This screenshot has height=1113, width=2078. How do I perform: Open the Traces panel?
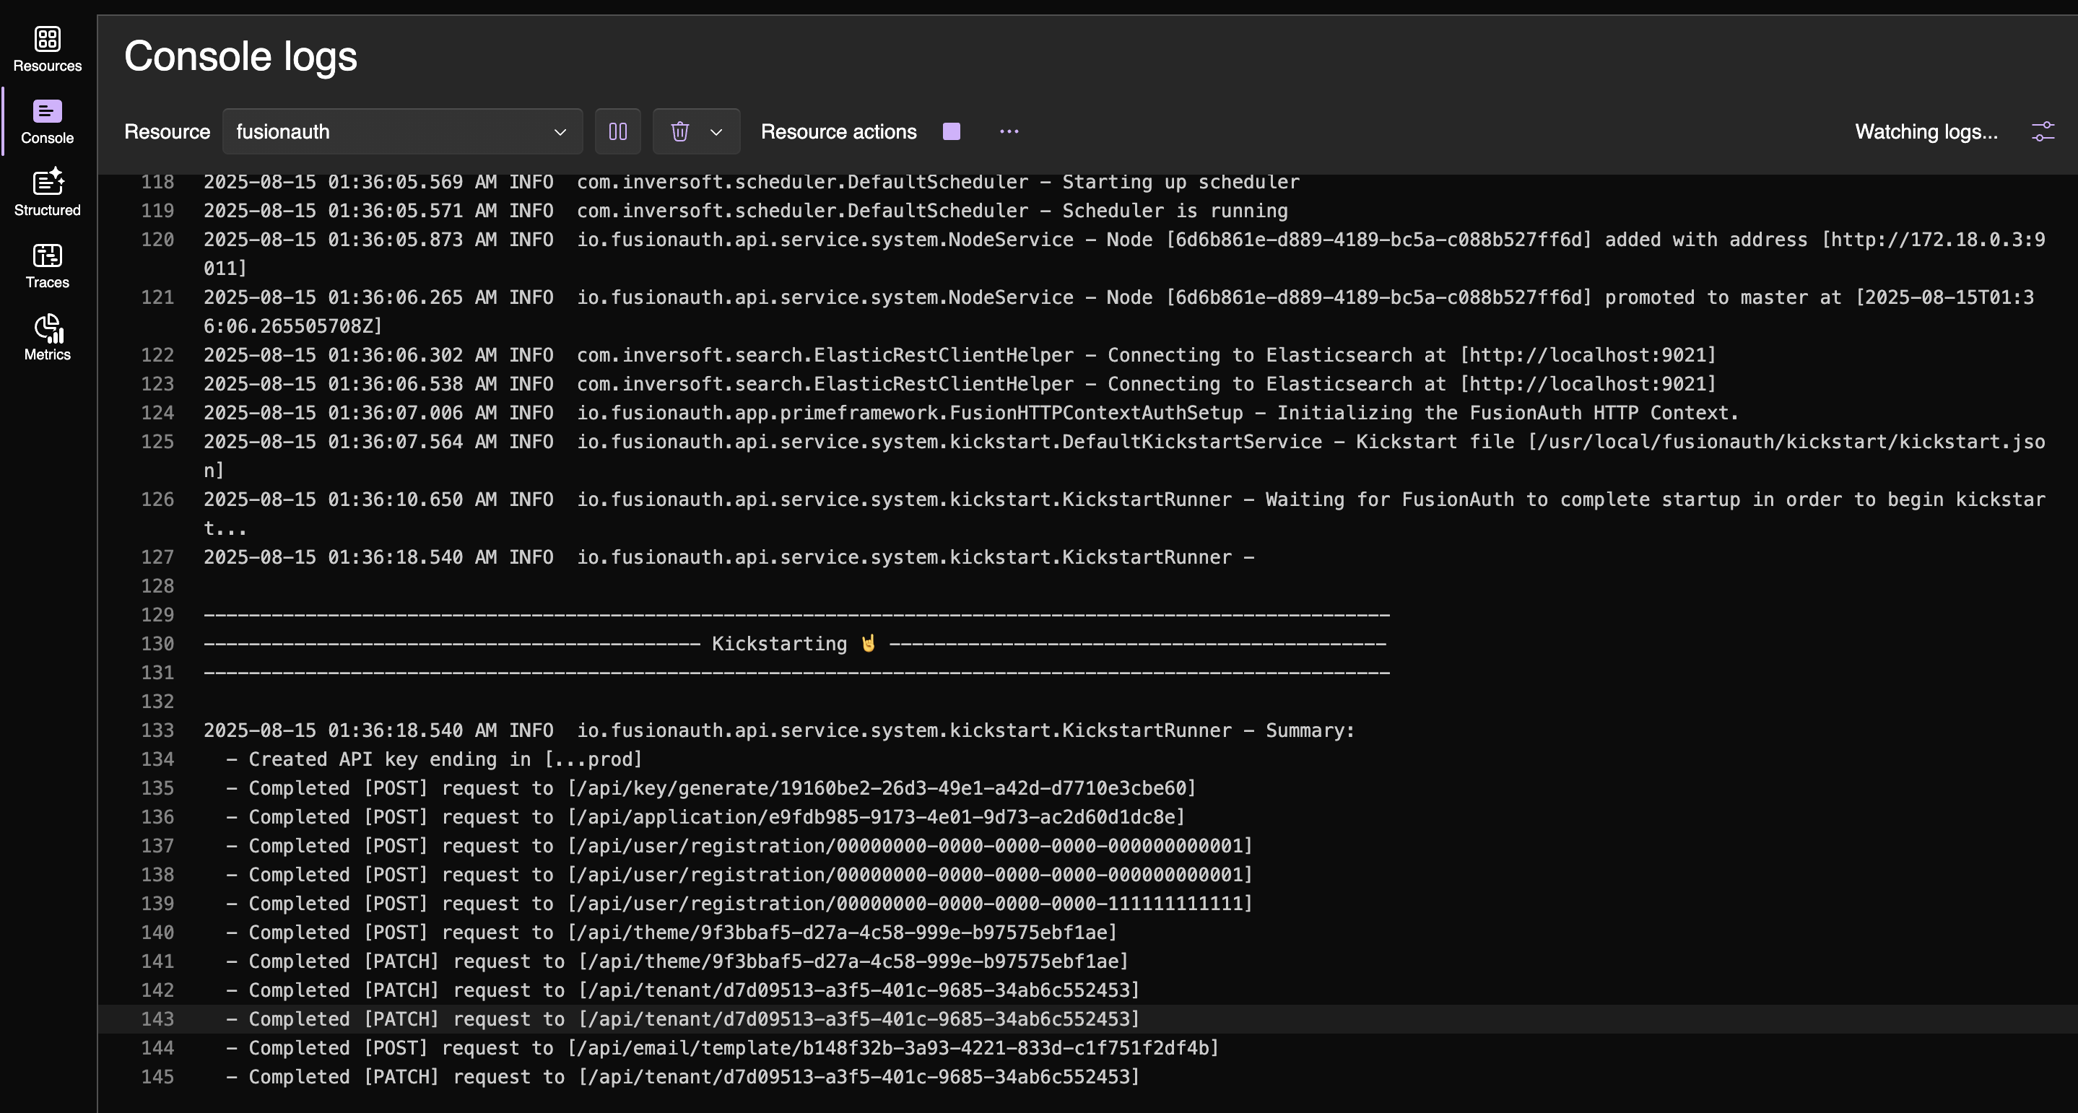pyautogui.click(x=47, y=265)
